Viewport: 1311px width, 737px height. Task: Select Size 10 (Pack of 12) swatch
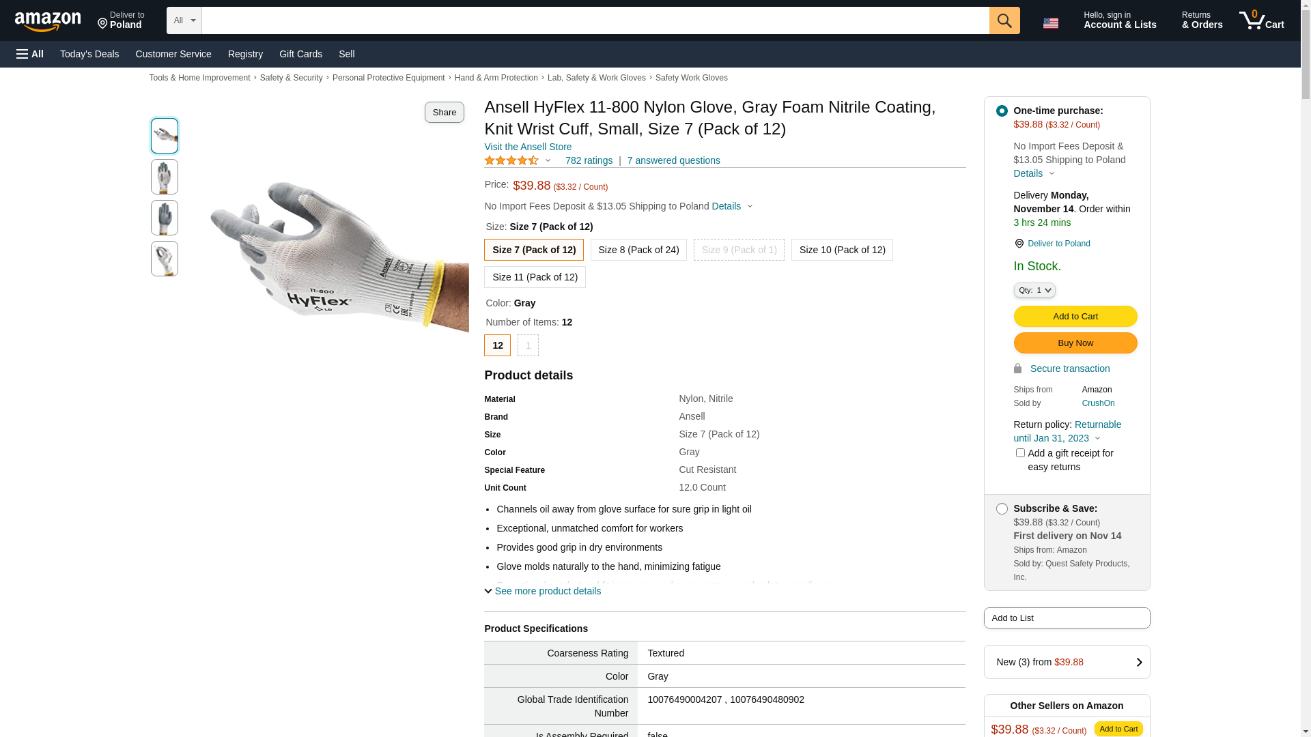point(842,250)
